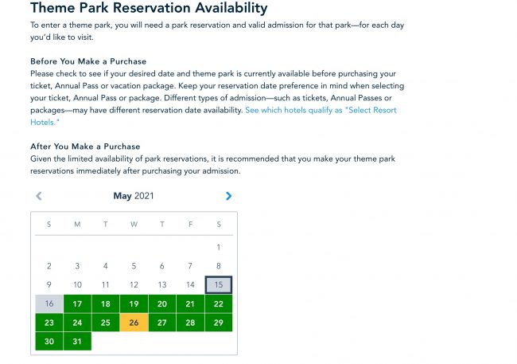517x364 pixels.
Task: Select May 15 on the calendar
Action: pos(219,284)
